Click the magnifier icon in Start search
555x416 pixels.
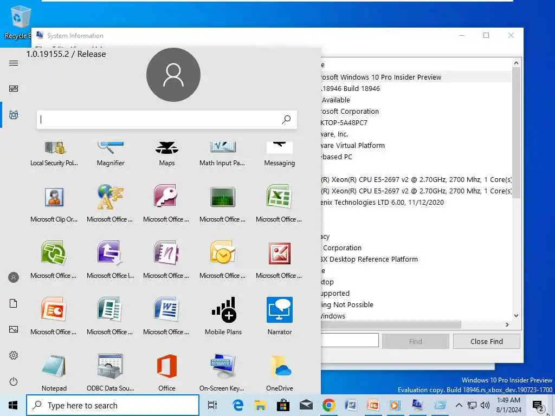286,120
